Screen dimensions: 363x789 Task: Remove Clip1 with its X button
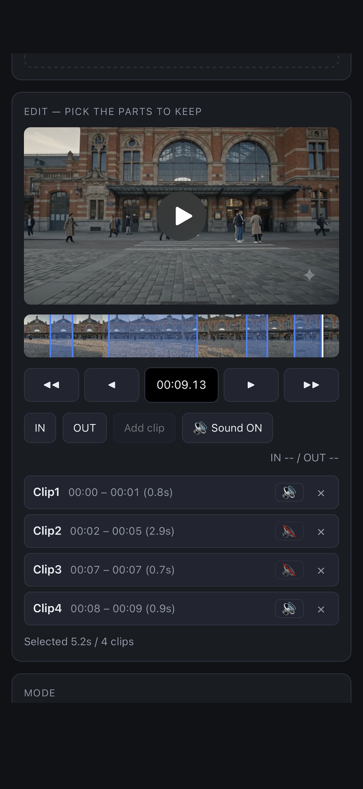(321, 493)
